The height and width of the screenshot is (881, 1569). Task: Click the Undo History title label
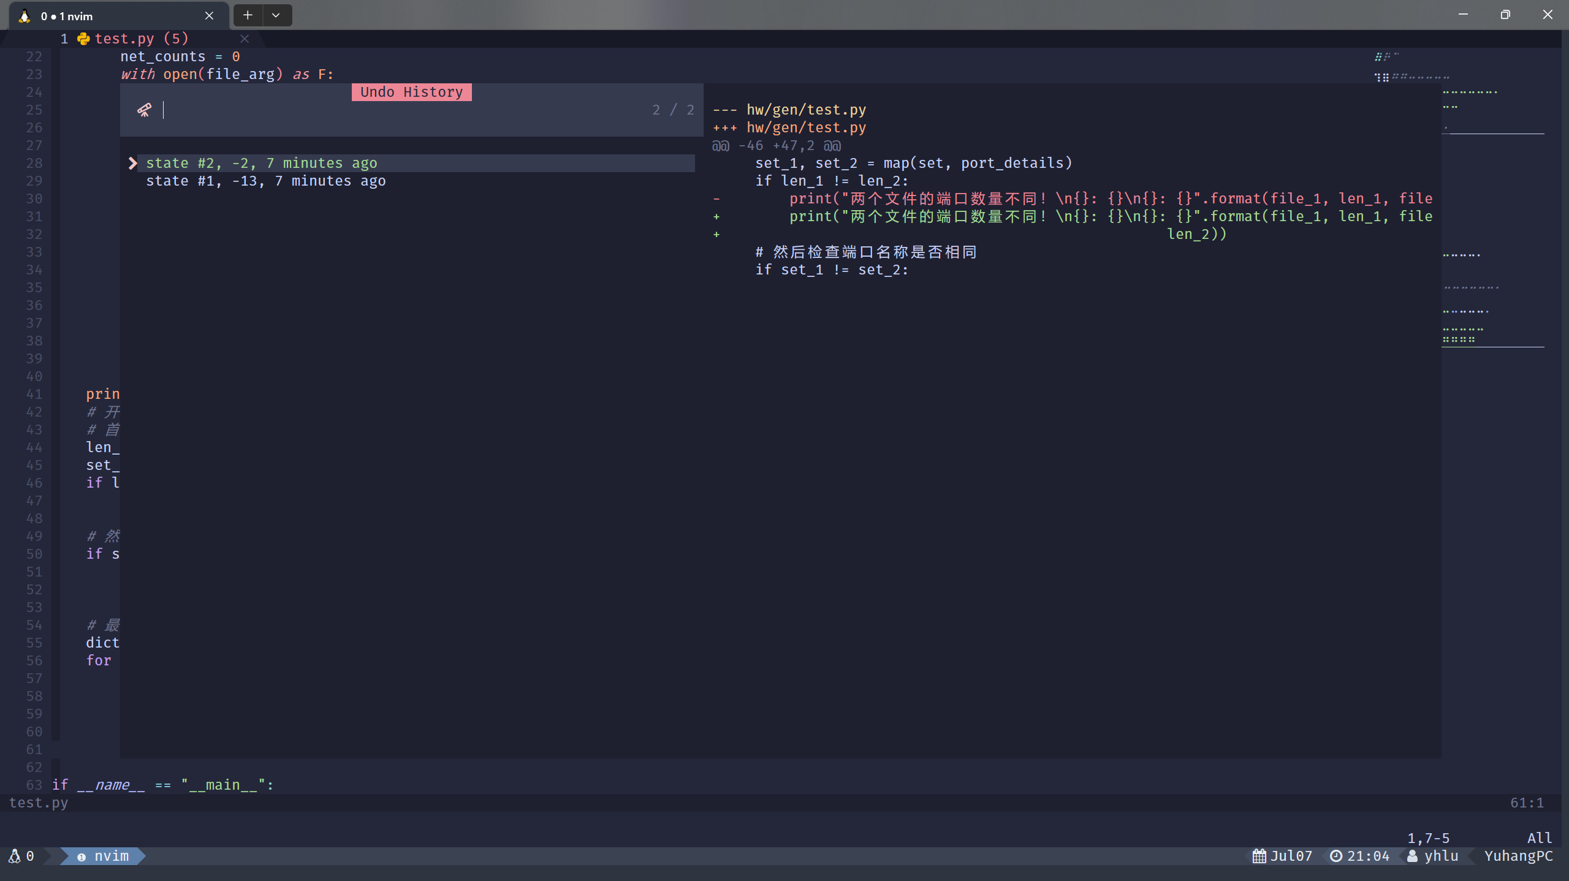tap(411, 92)
